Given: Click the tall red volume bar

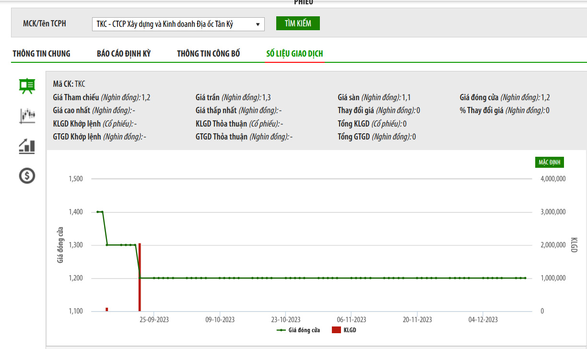Looking at the screenshot, I should tap(140, 277).
